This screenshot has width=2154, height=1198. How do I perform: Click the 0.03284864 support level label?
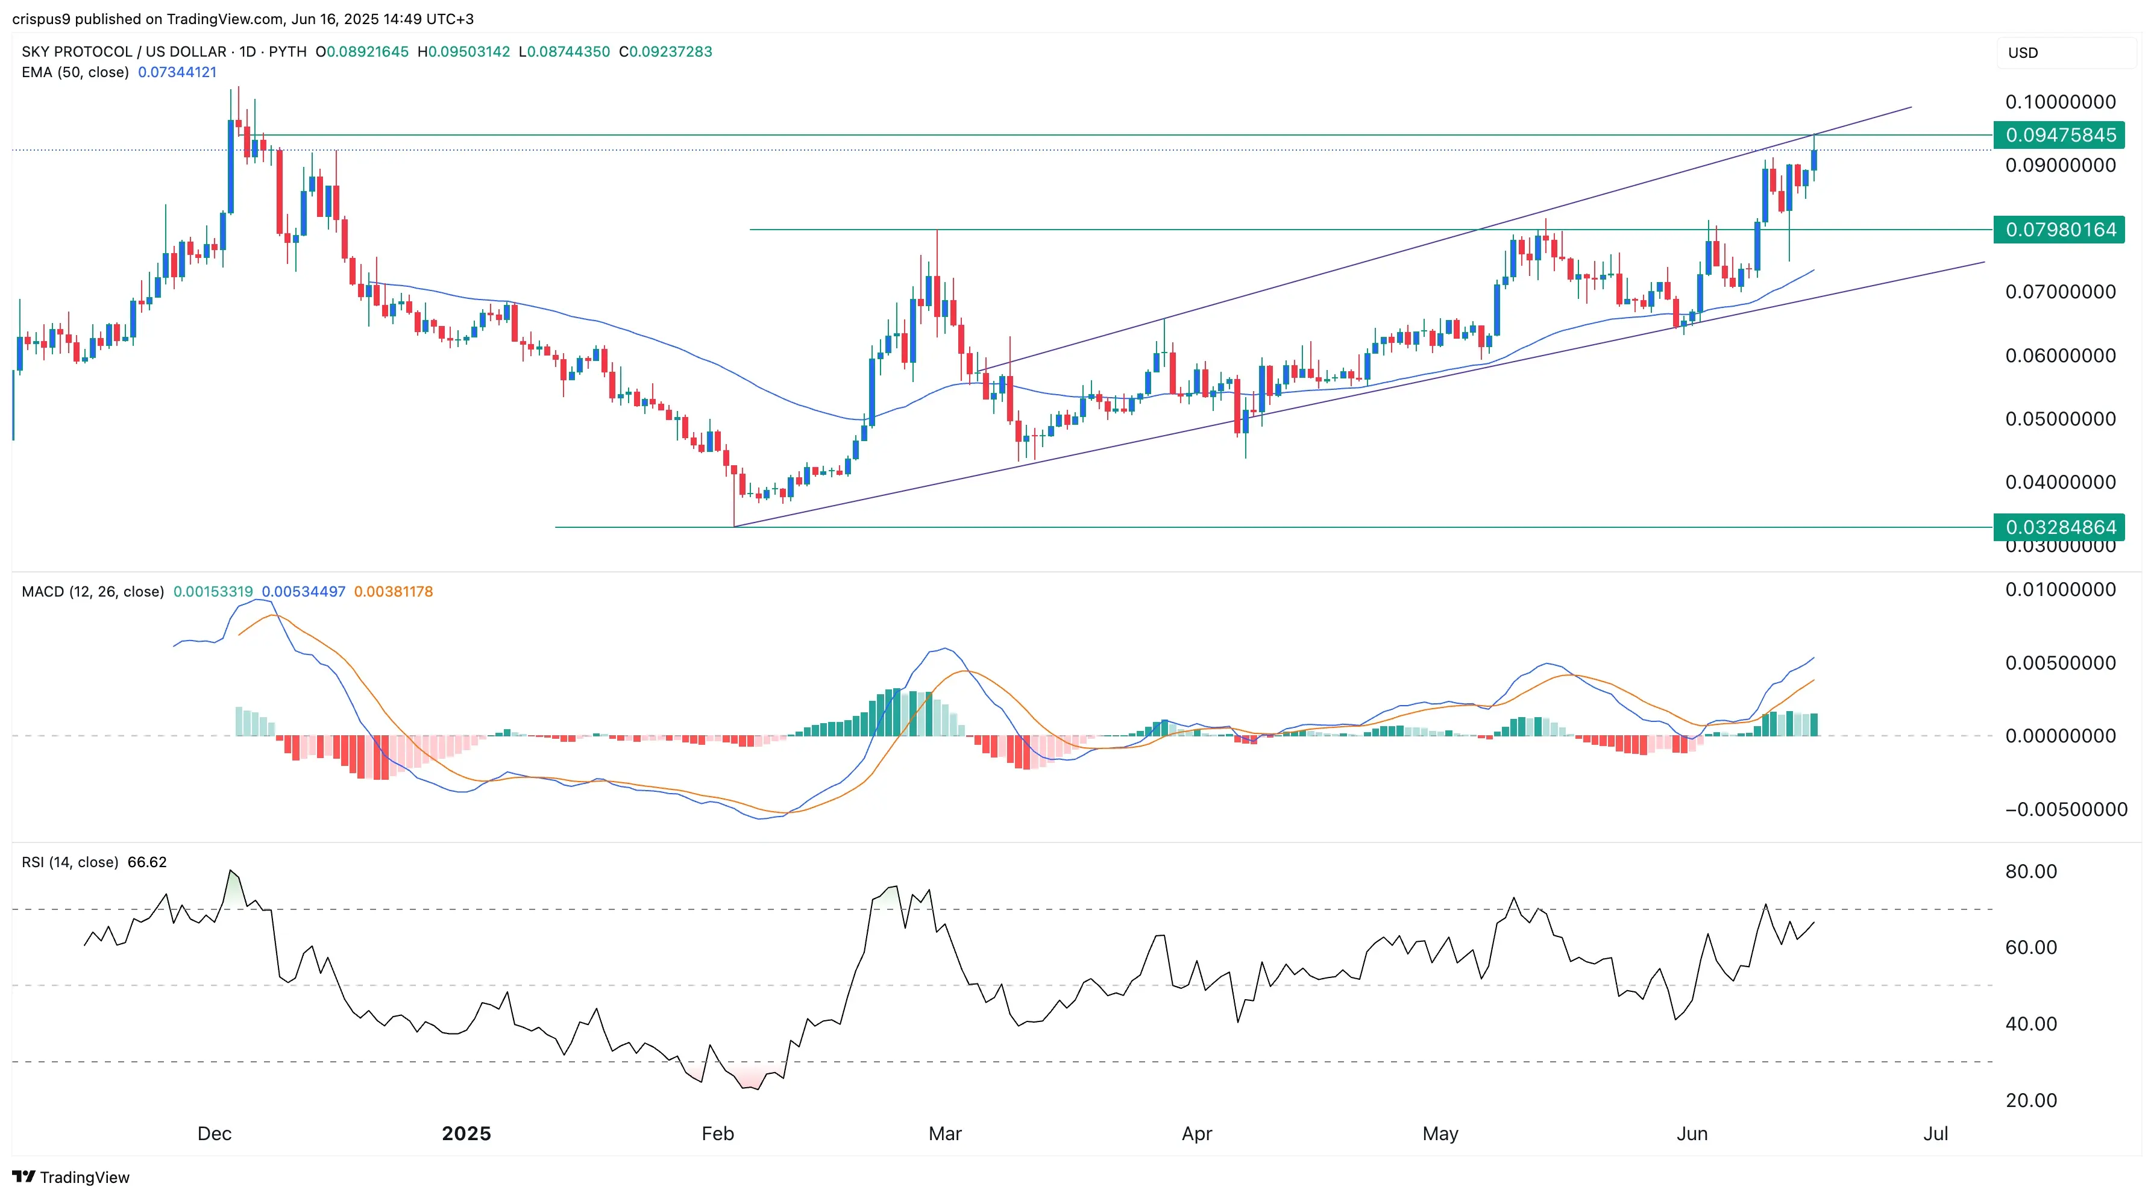(2059, 527)
